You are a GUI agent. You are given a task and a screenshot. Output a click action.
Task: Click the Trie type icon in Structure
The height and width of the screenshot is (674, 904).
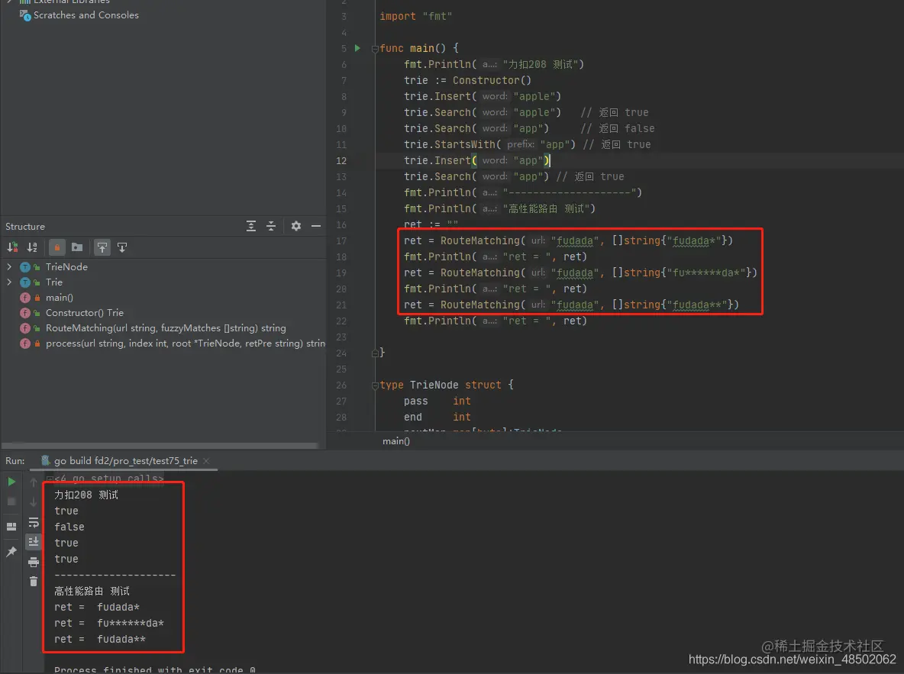24,282
